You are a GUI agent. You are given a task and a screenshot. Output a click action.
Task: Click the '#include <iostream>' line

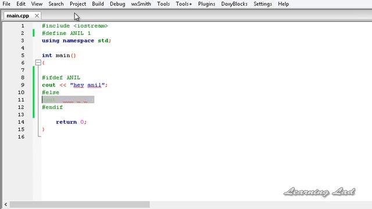75,26
